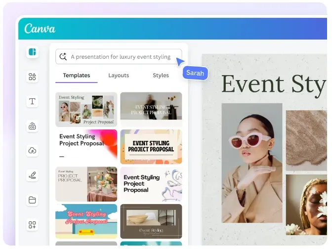Screen dimensions: 332x249
Task: Choose the photo collage Event Styling template
Action: (86, 110)
